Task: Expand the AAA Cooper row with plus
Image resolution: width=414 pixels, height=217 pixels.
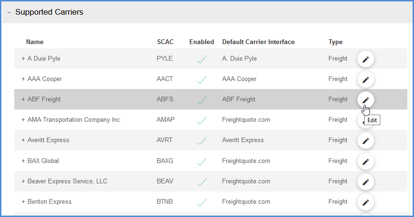Action: point(23,79)
